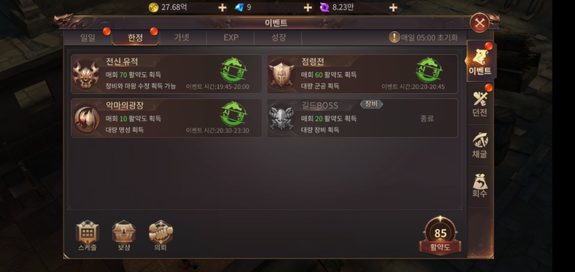Click the 이벤트 scroll sidebar icon
The height and width of the screenshot is (272, 575).
(480, 61)
